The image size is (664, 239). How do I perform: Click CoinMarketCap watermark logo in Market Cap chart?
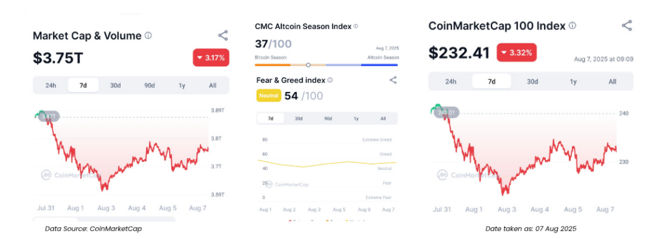tap(71, 175)
